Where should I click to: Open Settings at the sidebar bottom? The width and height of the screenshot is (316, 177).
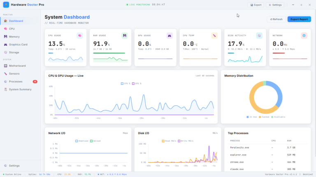(x=20, y=166)
